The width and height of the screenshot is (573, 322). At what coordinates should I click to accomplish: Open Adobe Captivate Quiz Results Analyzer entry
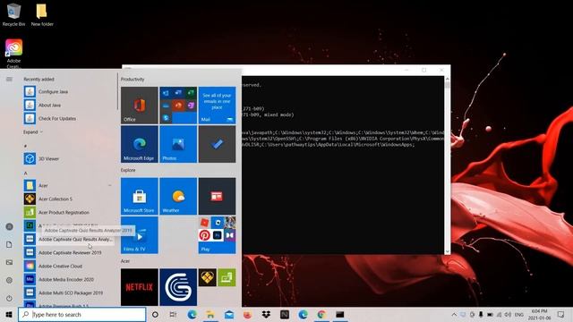click(x=70, y=239)
